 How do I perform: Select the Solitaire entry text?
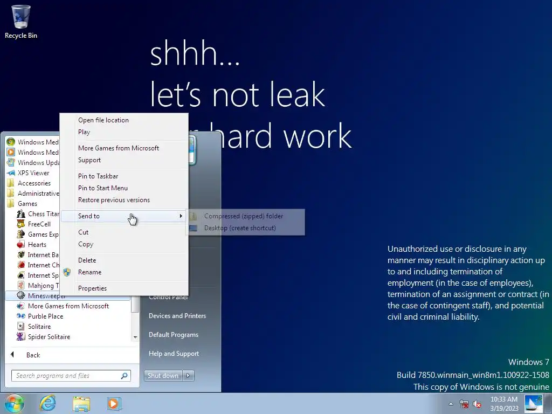39,327
